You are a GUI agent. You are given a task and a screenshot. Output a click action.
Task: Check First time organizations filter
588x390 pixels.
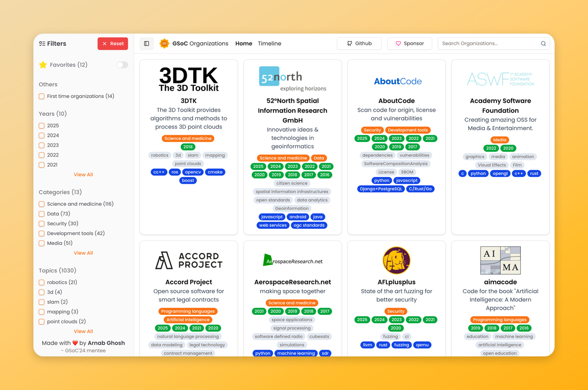42,96
